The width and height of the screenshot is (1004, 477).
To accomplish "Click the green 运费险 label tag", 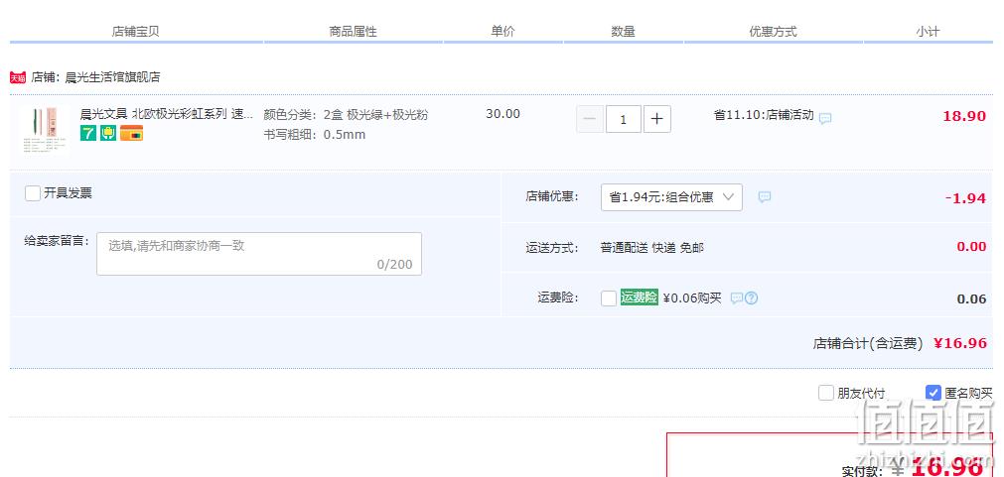I will 639,298.
